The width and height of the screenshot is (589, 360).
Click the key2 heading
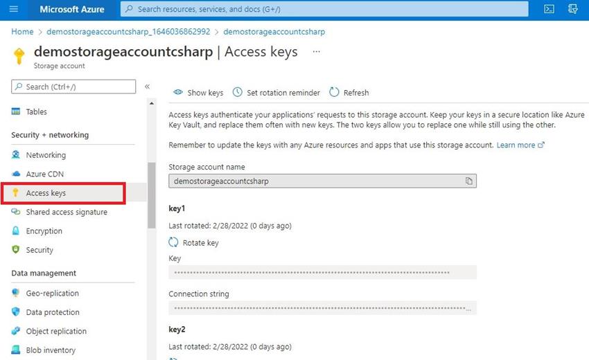coord(177,330)
